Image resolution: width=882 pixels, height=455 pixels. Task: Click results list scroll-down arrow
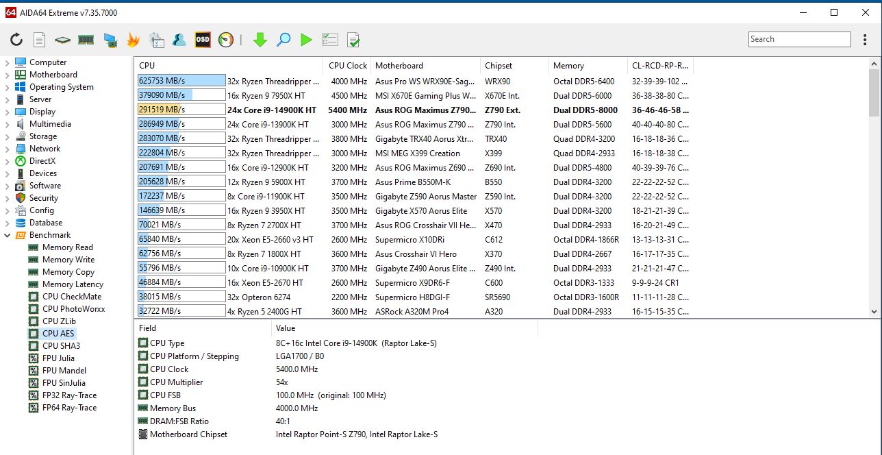[874, 311]
